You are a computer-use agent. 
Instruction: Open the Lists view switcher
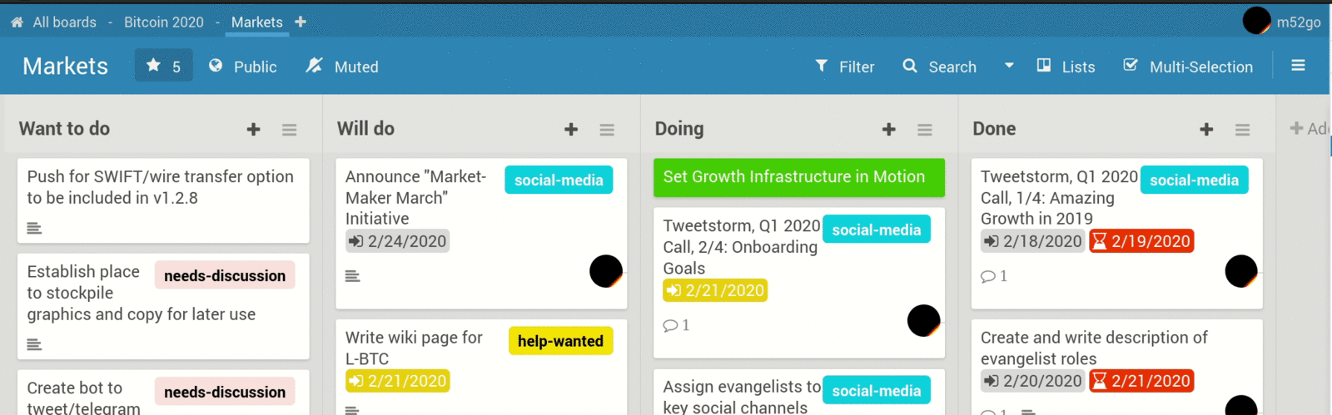(1066, 67)
